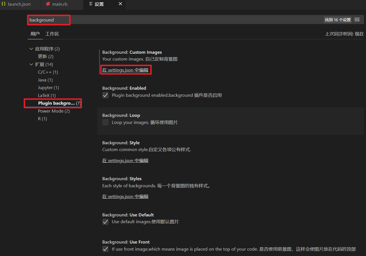Click the Background: Loop heading

point(121,115)
